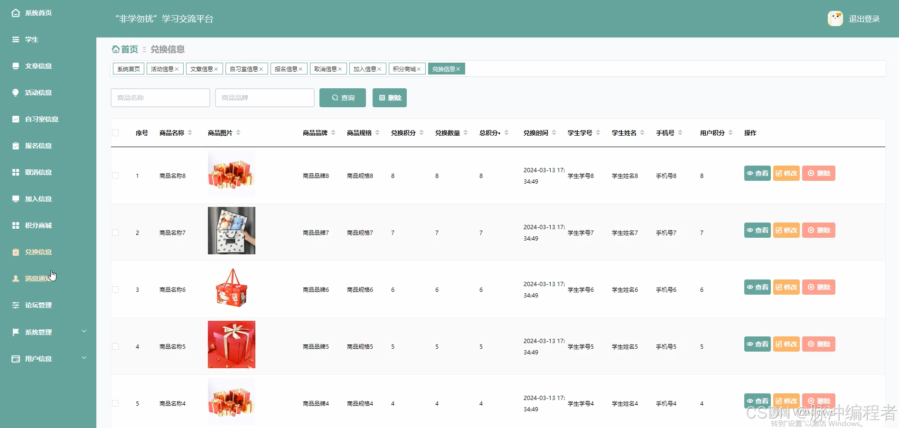
Task: Click the 加入信息 monitor icon
Action: (16, 199)
